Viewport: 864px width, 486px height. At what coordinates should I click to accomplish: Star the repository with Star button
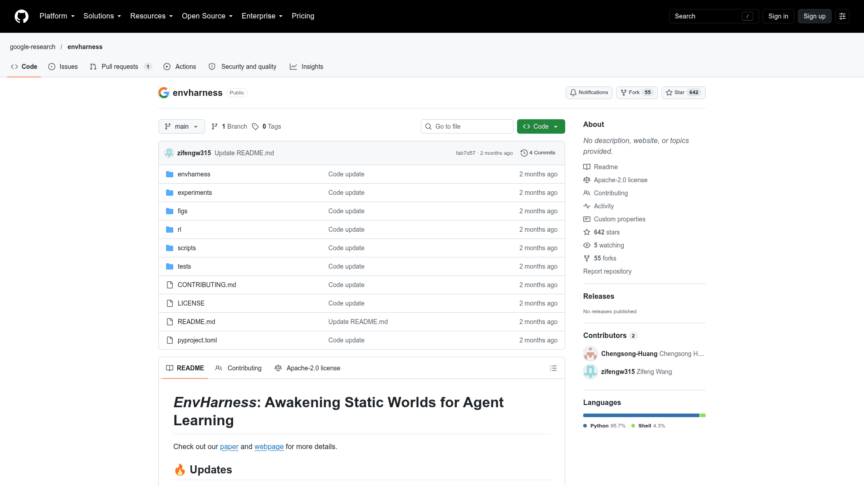coord(684,93)
